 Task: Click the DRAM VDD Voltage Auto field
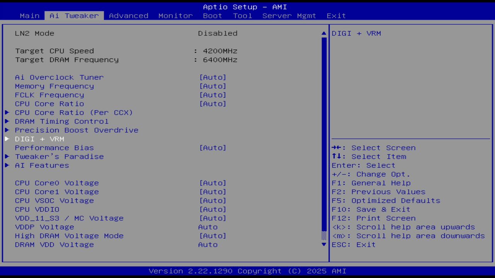[x=208, y=245]
